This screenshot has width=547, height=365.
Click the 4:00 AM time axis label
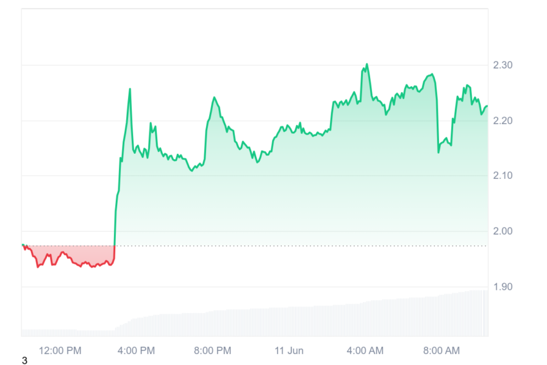coord(365,350)
